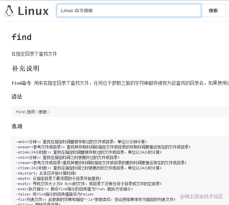Focus the Linux 命令搜索 input field
Screen dimensions: 229x205
[129, 10]
